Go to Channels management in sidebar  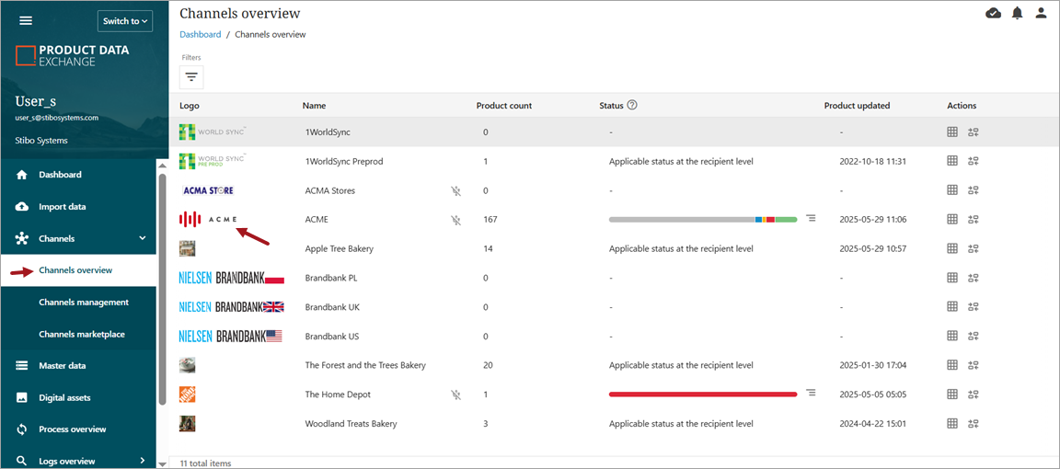coord(84,303)
